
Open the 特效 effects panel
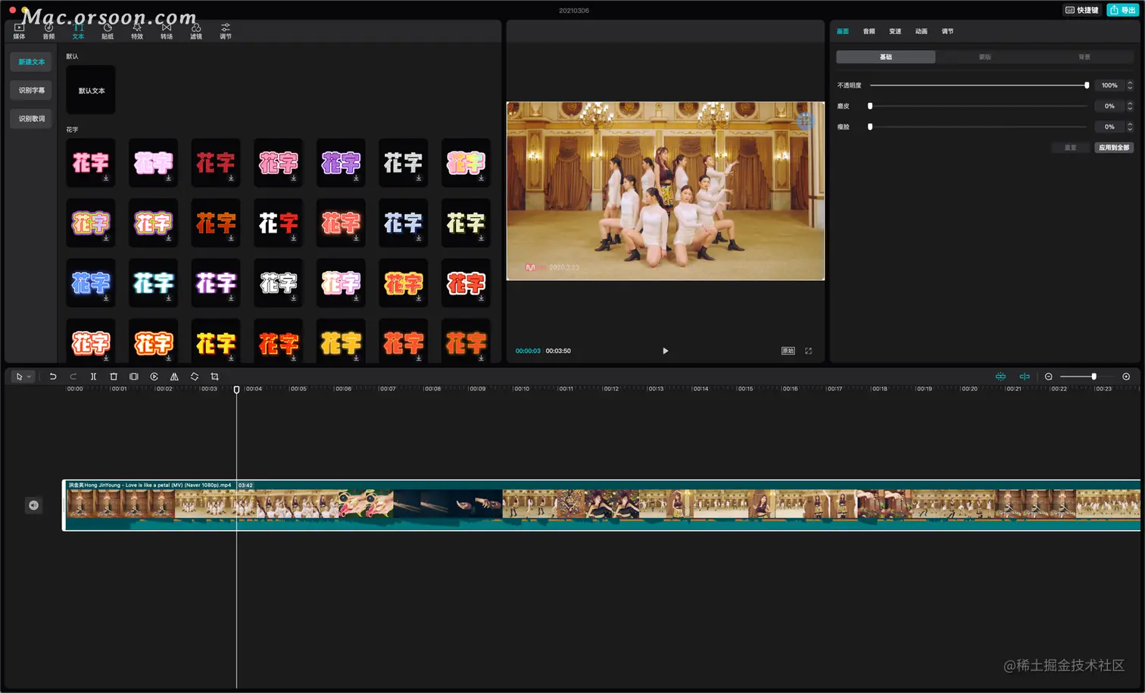pos(137,31)
